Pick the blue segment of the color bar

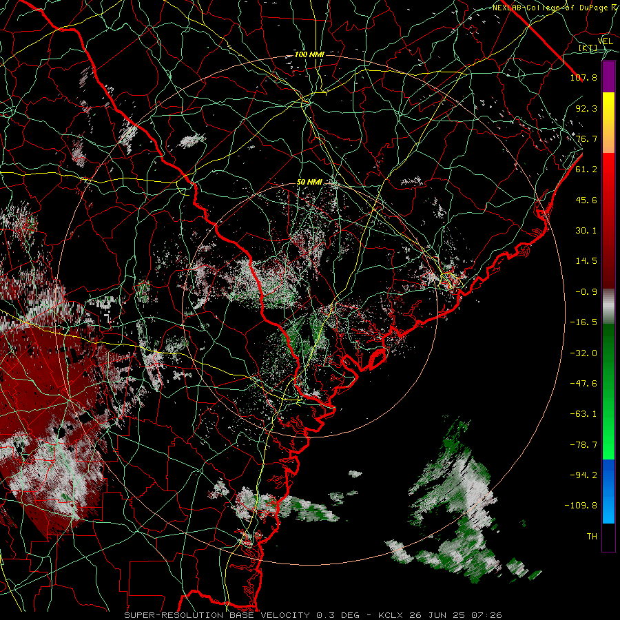[608, 491]
